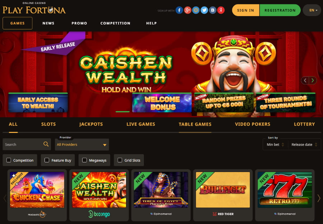This screenshot has width=323, height=224.
Task: Open the Promo menu item
Action: (x=79, y=23)
